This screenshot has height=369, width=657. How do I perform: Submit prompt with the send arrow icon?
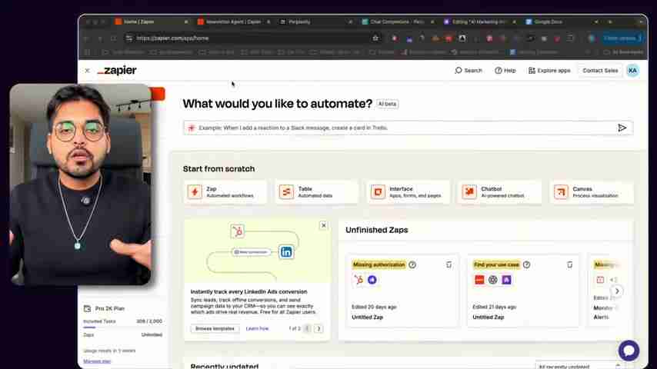tap(622, 128)
